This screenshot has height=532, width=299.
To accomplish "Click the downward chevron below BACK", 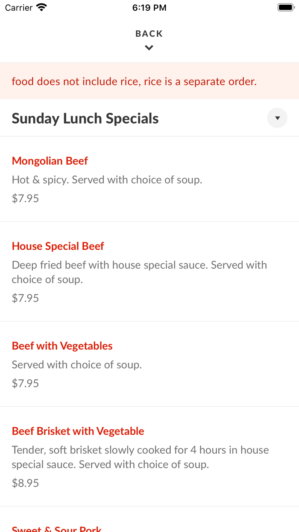I will pyautogui.click(x=149, y=47).
